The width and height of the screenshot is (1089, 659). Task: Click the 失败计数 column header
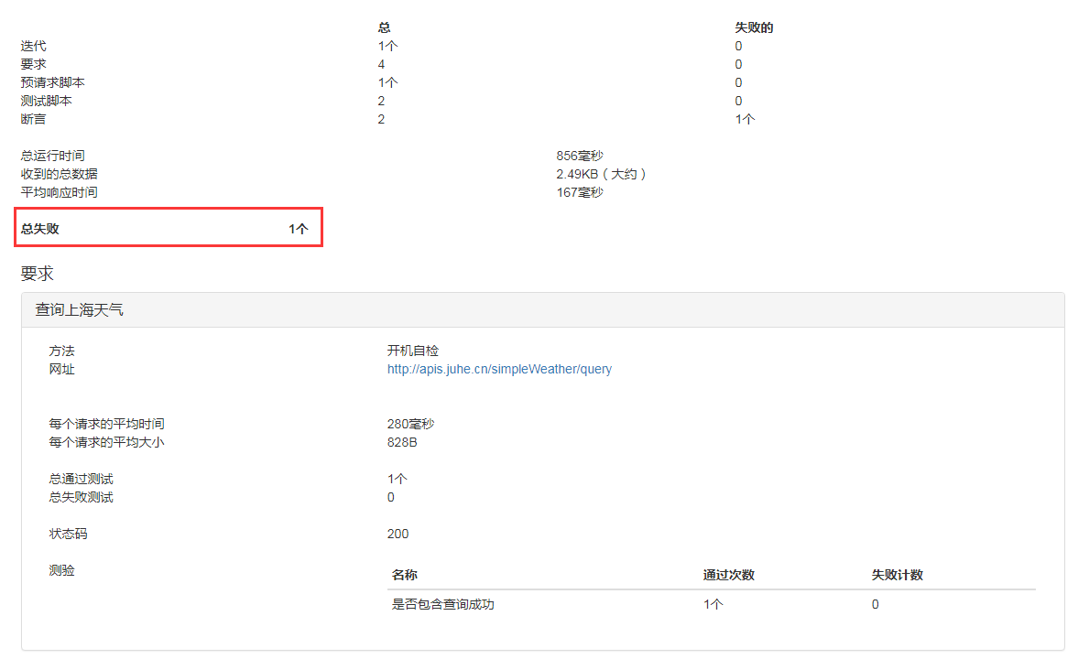pos(896,575)
